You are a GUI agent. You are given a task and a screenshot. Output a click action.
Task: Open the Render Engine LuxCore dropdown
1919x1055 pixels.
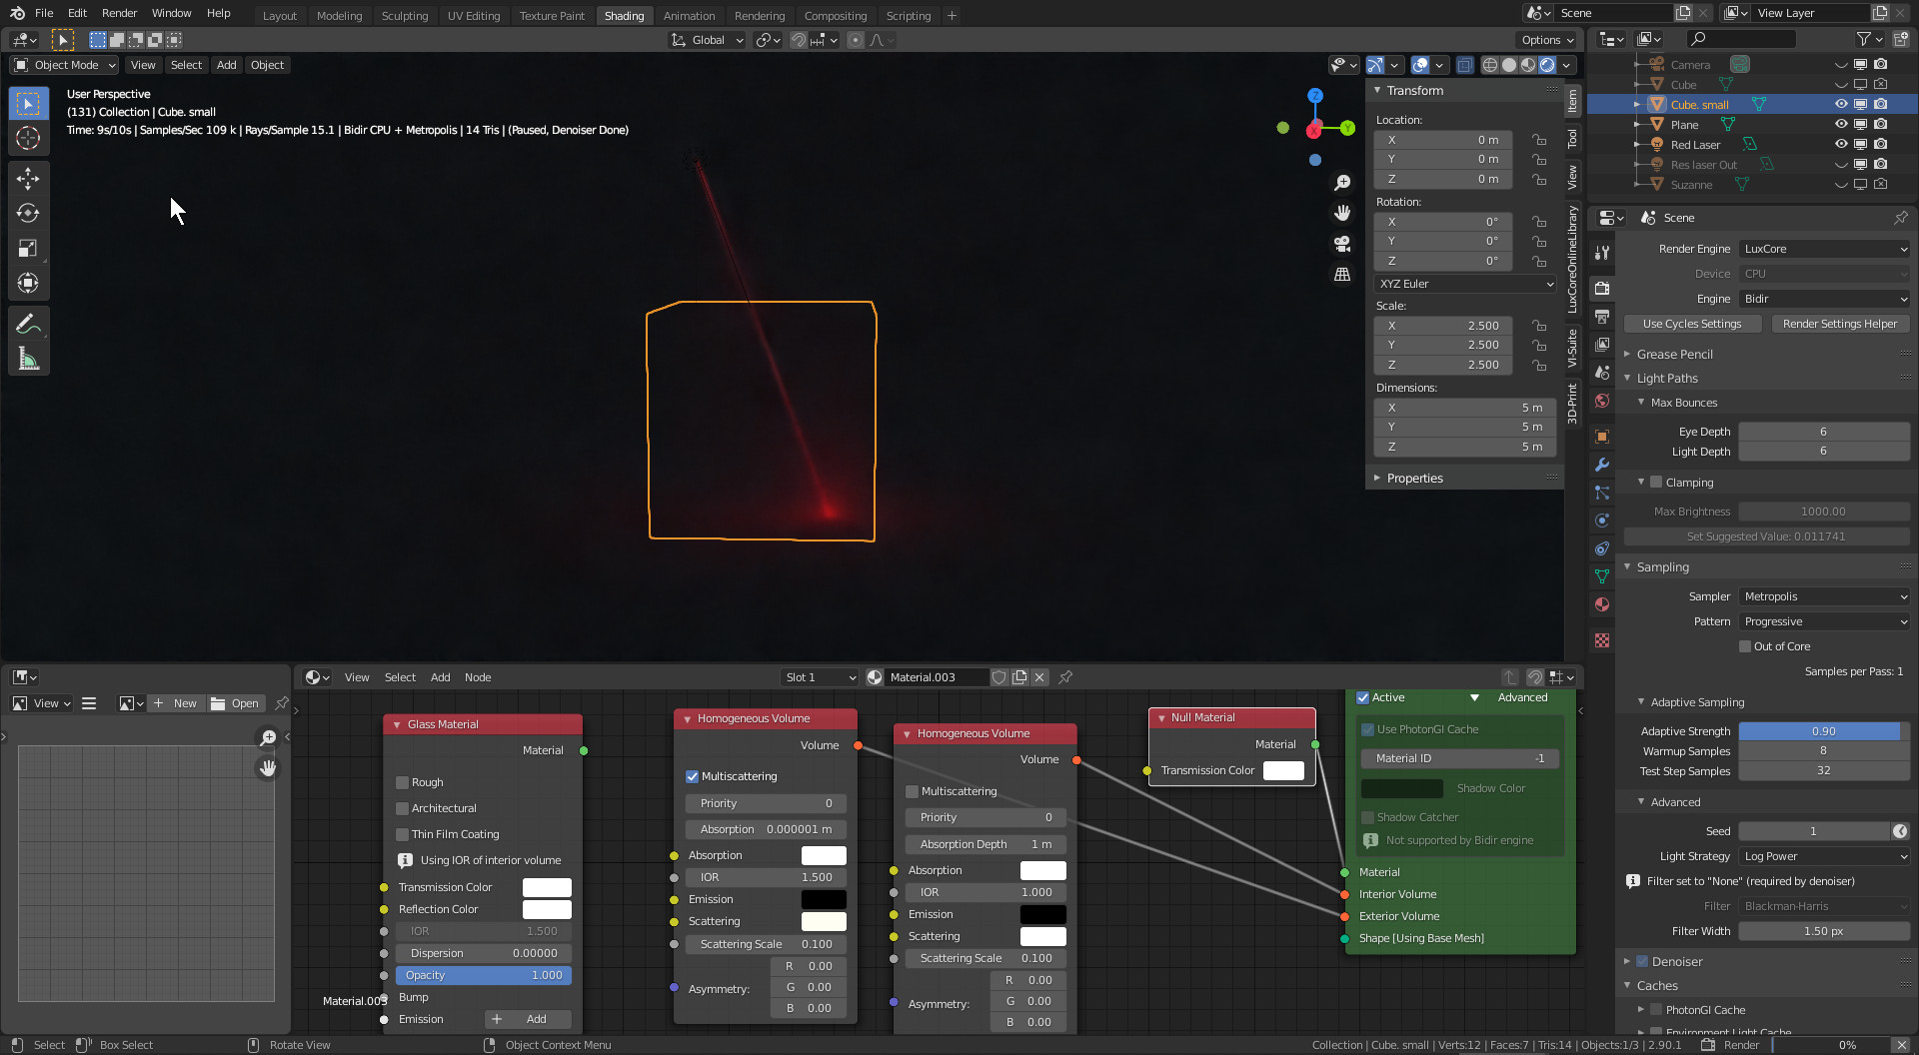tap(1824, 249)
